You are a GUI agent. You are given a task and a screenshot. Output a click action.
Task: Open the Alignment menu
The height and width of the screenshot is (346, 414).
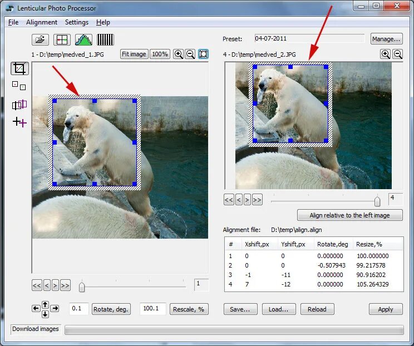(x=42, y=22)
